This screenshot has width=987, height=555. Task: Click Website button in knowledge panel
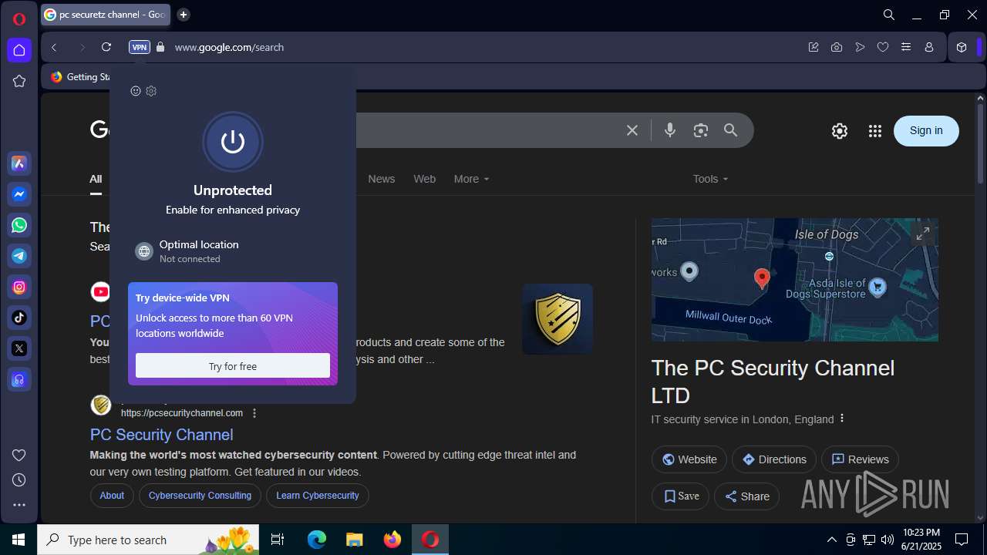[x=689, y=459]
